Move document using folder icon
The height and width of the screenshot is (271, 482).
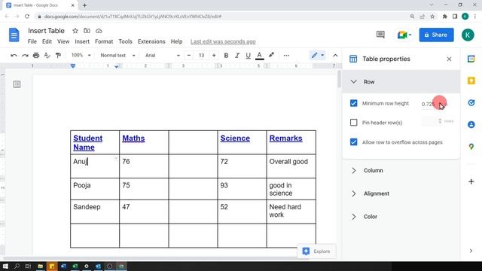click(x=87, y=31)
